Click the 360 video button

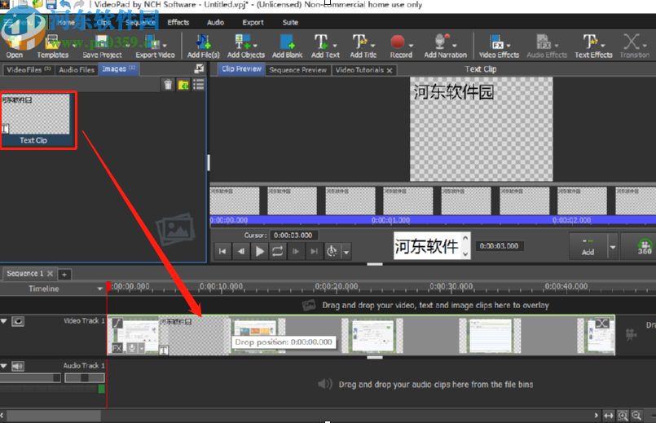click(645, 246)
